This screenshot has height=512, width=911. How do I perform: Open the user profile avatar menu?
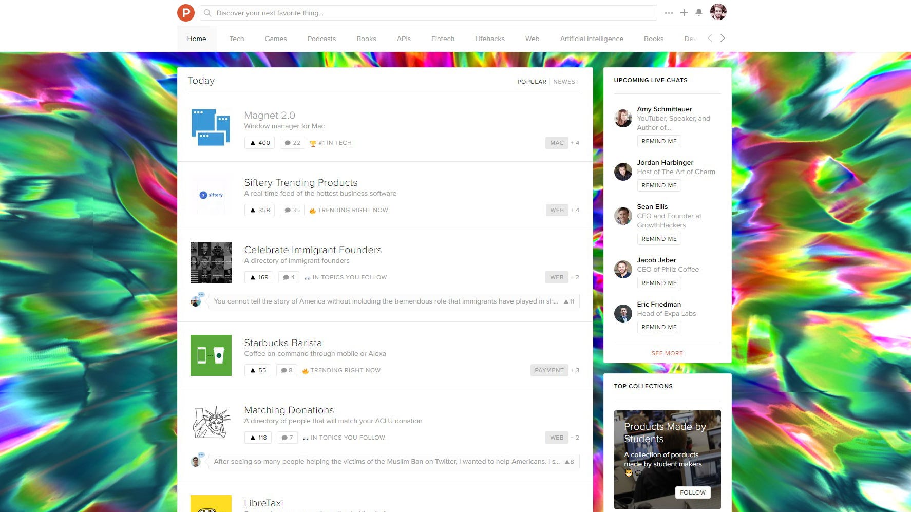click(718, 12)
